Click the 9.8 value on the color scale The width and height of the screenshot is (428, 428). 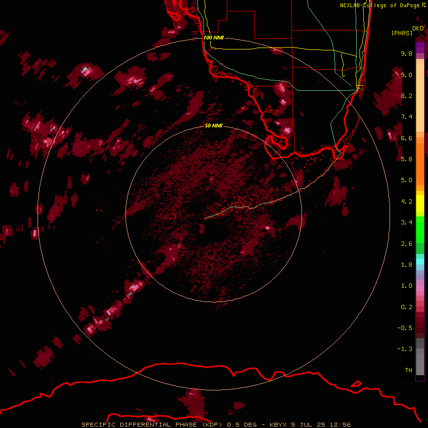click(407, 53)
